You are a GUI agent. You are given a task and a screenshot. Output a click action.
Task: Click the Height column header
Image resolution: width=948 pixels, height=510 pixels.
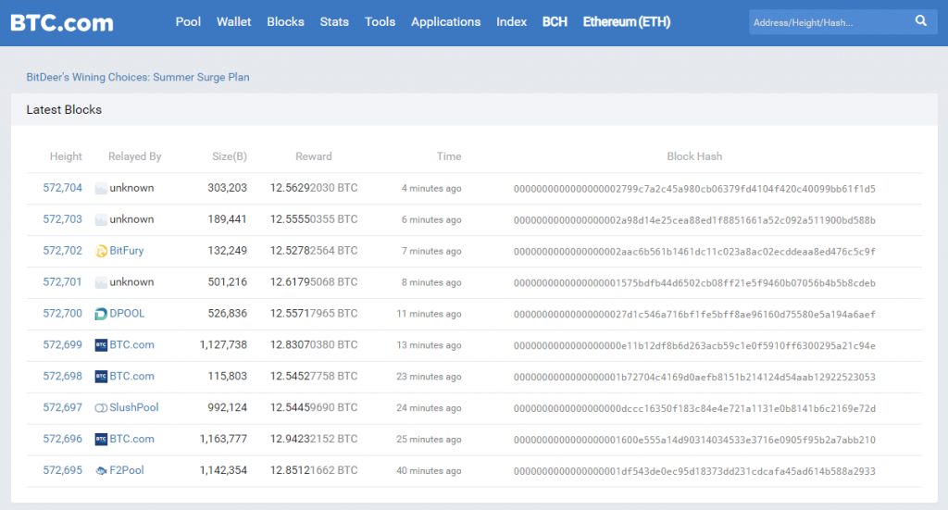66,156
